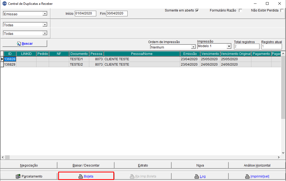This screenshot has height=181, width=286.
Task: Click horizontal scrollbar right arrow
Action: [x=279, y=157]
